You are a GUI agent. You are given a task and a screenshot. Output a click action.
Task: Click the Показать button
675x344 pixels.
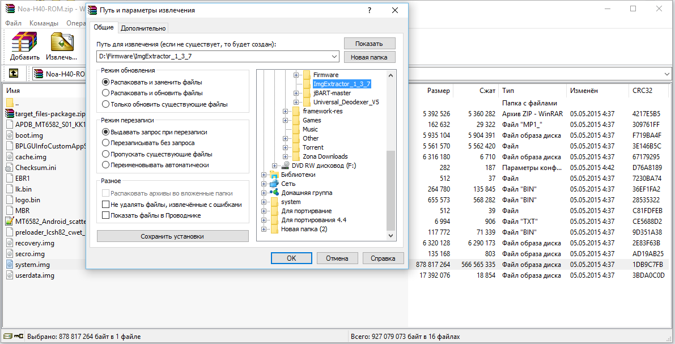click(x=370, y=44)
